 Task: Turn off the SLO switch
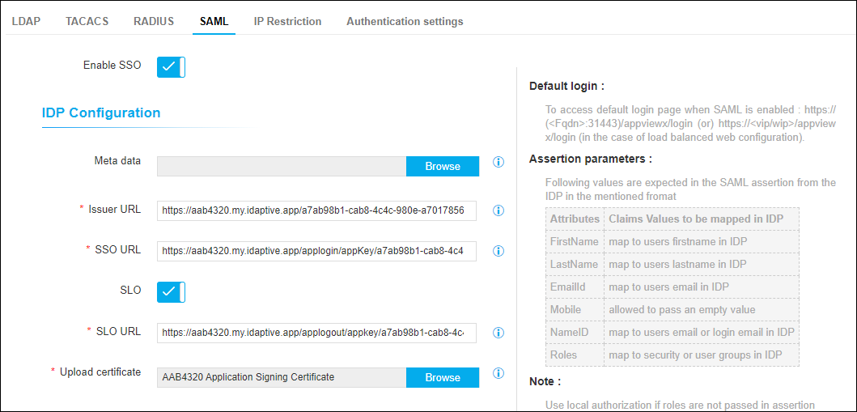click(x=171, y=291)
